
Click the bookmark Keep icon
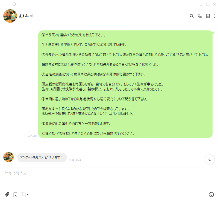point(15,195)
